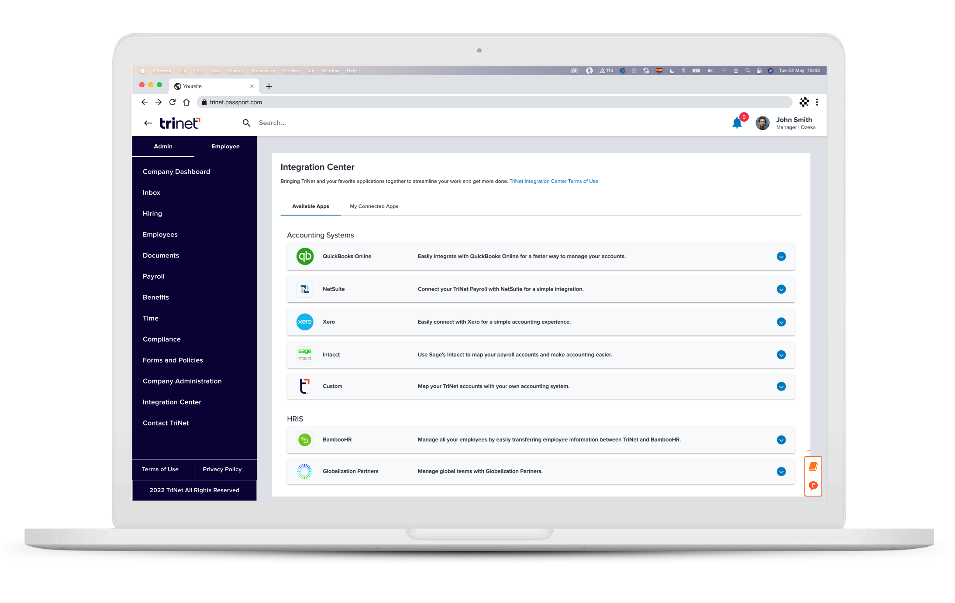Open the Payroll section
Screen dimensions: 955x603
coord(153,276)
